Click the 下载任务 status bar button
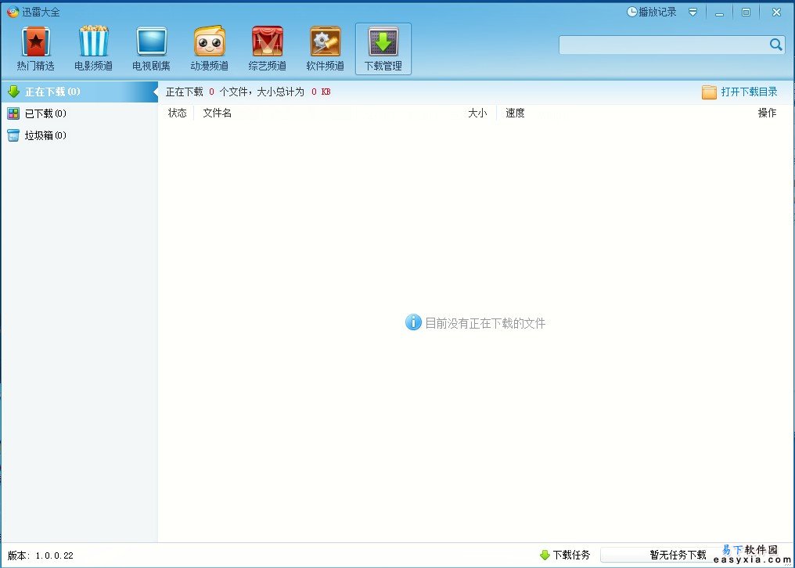 (x=565, y=555)
